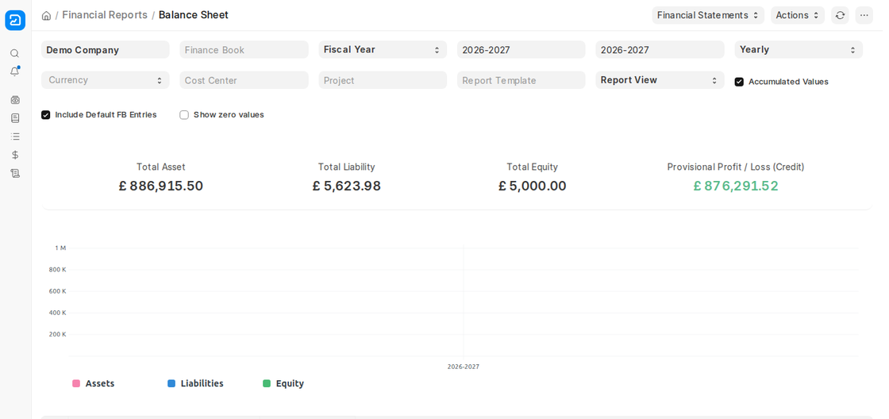The image size is (889, 419).
Task: Focus the Project filter field
Action: click(x=383, y=80)
